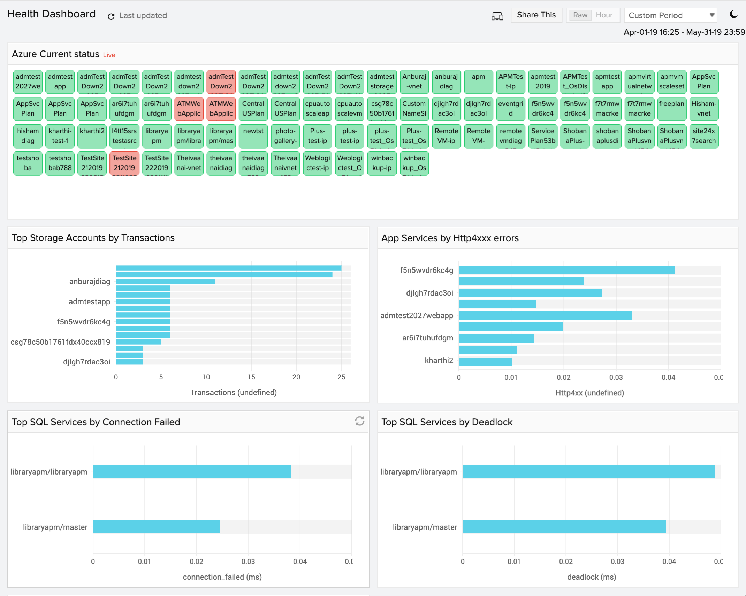Click the eventgrid status tile
Image resolution: width=746 pixels, height=596 pixels.
(x=510, y=109)
